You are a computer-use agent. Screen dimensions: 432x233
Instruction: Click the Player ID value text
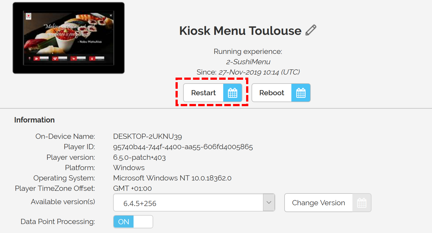click(x=183, y=147)
